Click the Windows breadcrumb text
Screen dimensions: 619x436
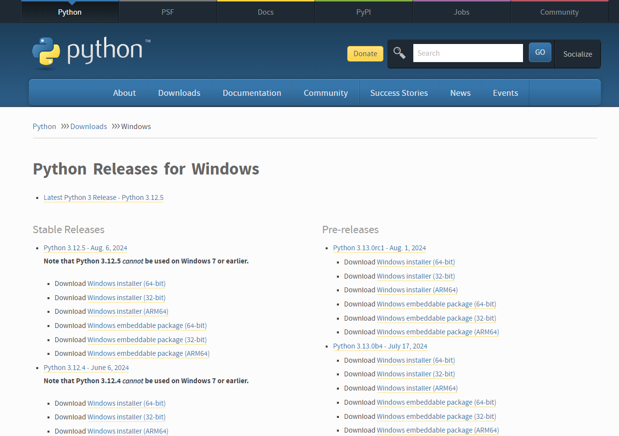136,127
